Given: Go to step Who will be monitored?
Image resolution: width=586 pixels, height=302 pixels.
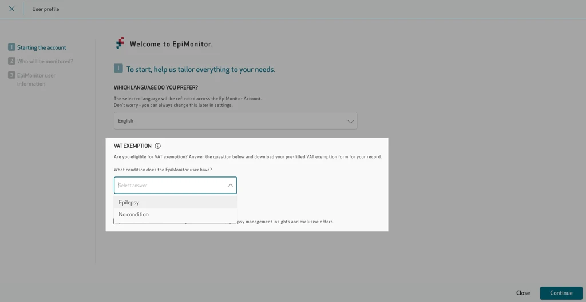Looking at the screenshot, I should pyautogui.click(x=41, y=61).
